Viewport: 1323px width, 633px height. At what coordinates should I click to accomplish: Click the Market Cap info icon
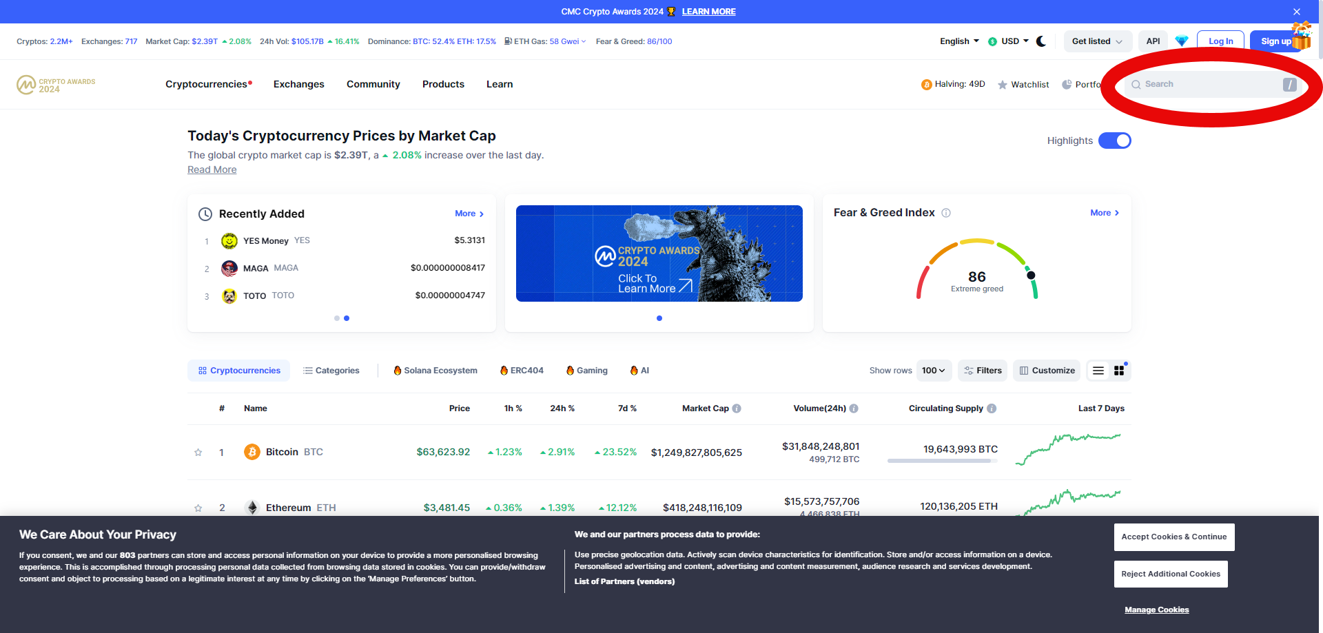(x=737, y=408)
